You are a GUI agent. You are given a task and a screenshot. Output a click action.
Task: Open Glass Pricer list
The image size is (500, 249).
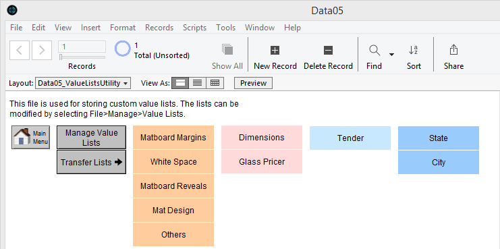[x=262, y=162]
